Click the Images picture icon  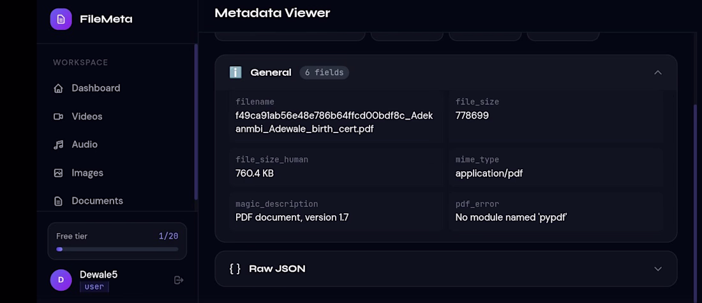tap(59, 173)
